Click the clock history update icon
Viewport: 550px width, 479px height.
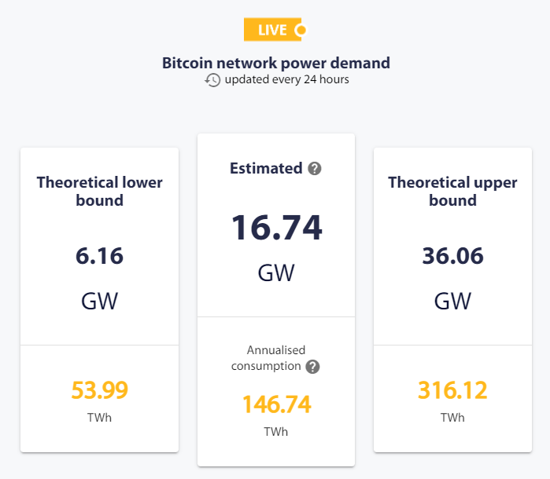pos(212,80)
